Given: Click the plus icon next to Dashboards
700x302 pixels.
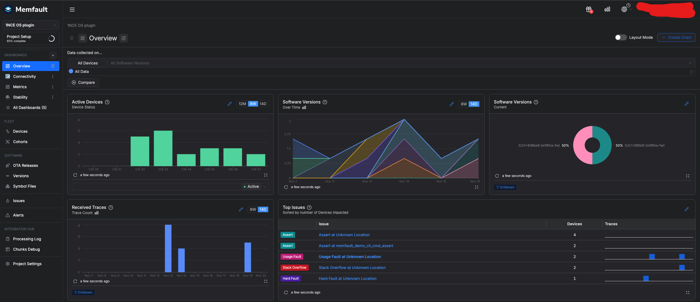Looking at the screenshot, I should [53, 55].
